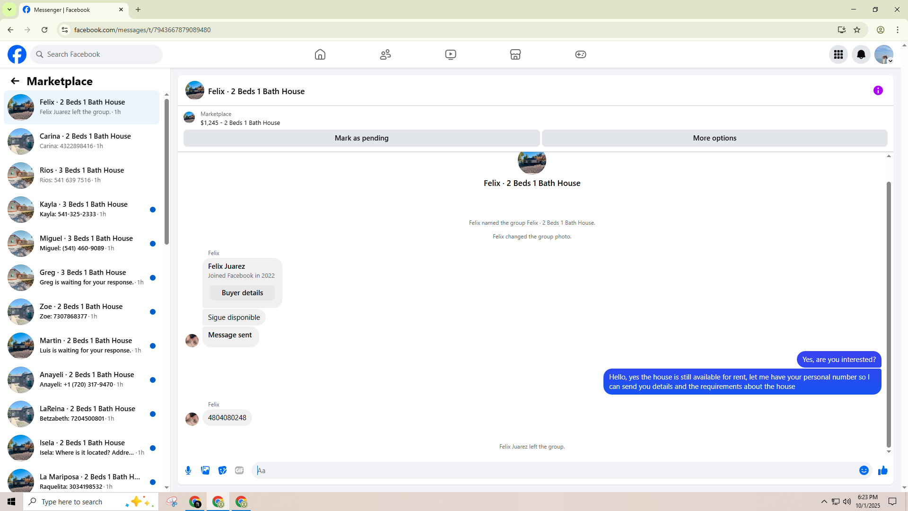Click the chat header listing thumbnail

coord(195,90)
